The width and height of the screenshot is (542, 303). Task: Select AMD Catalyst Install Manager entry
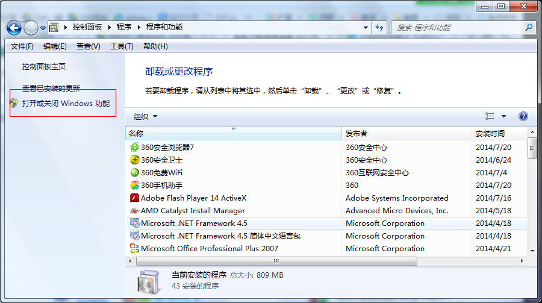coord(193,211)
